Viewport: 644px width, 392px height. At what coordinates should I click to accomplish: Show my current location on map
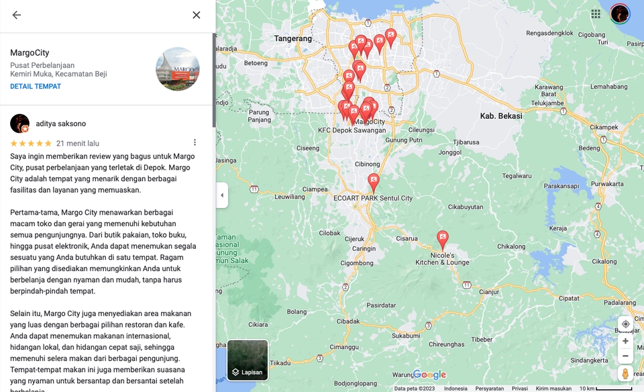pyautogui.click(x=625, y=324)
